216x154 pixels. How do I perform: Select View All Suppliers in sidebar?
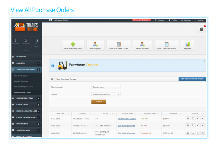pos(21,81)
